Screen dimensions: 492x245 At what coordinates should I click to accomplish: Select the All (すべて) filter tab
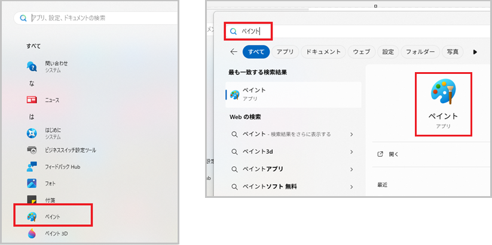click(256, 52)
